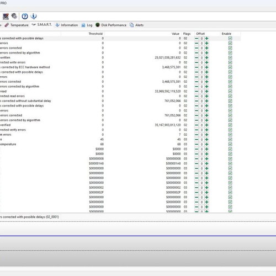This screenshot has width=276, height=276.
Task: Uncheck Enable for the first attribute row
Action: coord(230,39)
